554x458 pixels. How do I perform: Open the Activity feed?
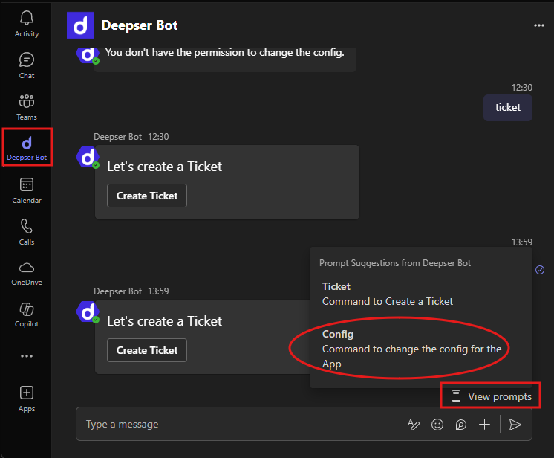[x=27, y=24]
